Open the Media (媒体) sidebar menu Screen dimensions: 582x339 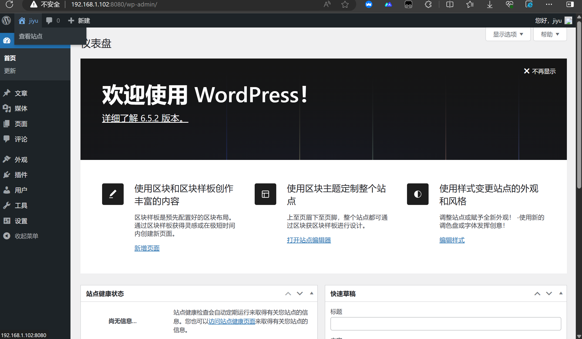click(21, 108)
